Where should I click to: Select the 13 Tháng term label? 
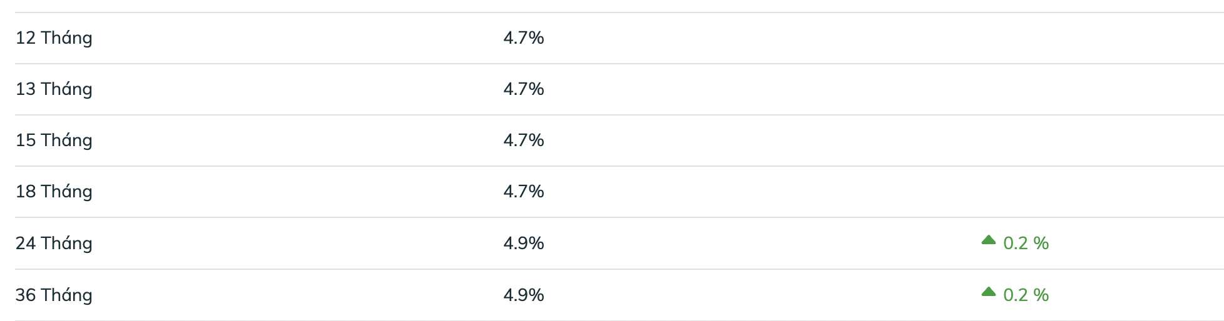[x=54, y=89]
